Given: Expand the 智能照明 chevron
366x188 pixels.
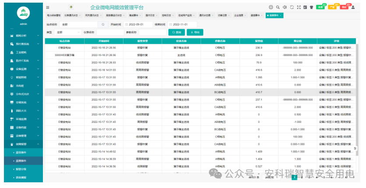Looking at the screenshot, I should [38, 77].
